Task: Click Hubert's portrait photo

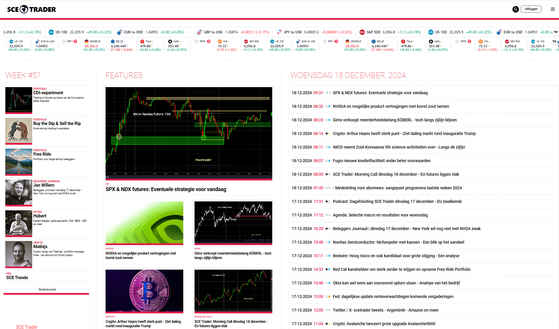Action: (19, 223)
